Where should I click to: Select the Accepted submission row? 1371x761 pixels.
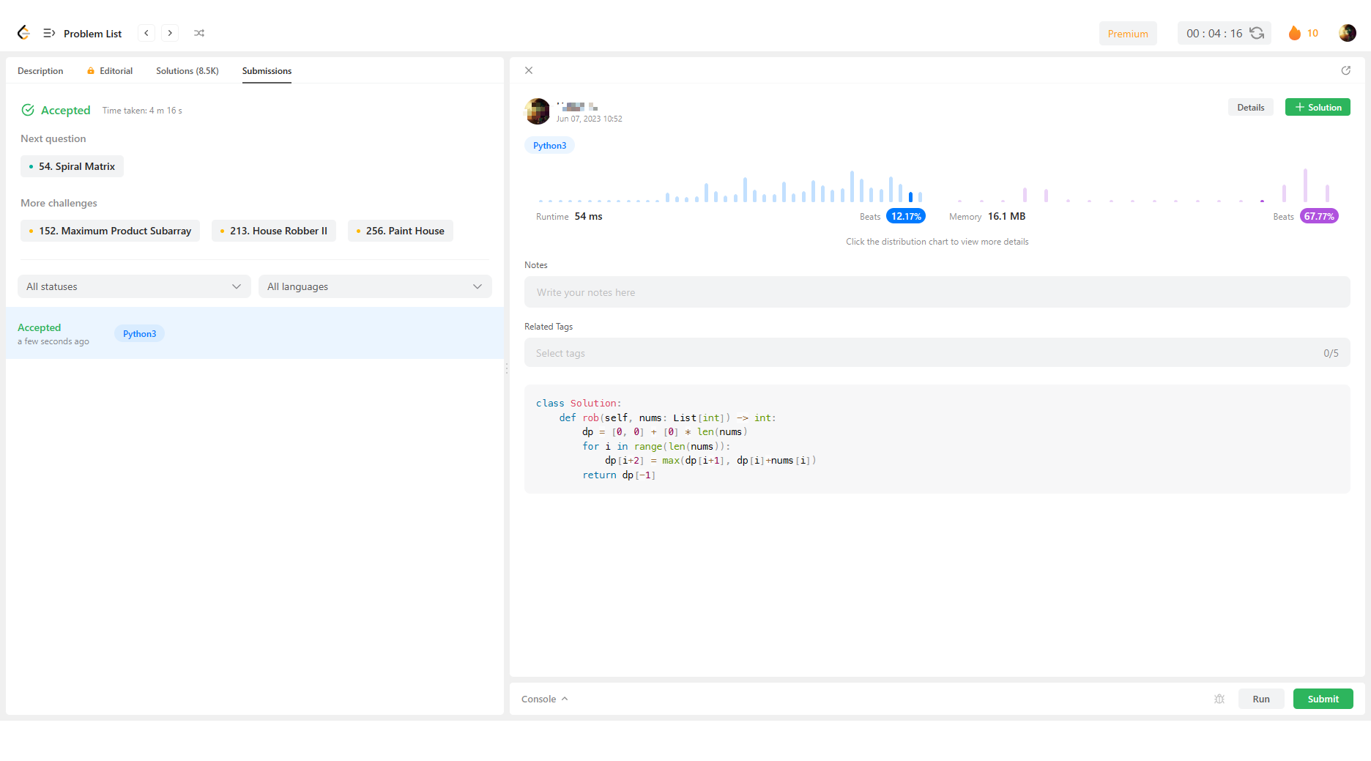click(255, 333)
